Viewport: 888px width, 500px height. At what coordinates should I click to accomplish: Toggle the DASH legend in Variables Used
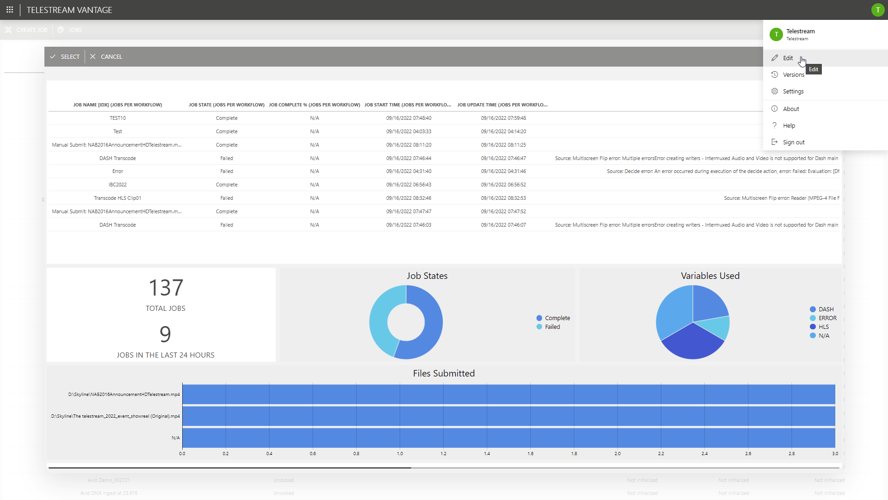tap(822, 309)
